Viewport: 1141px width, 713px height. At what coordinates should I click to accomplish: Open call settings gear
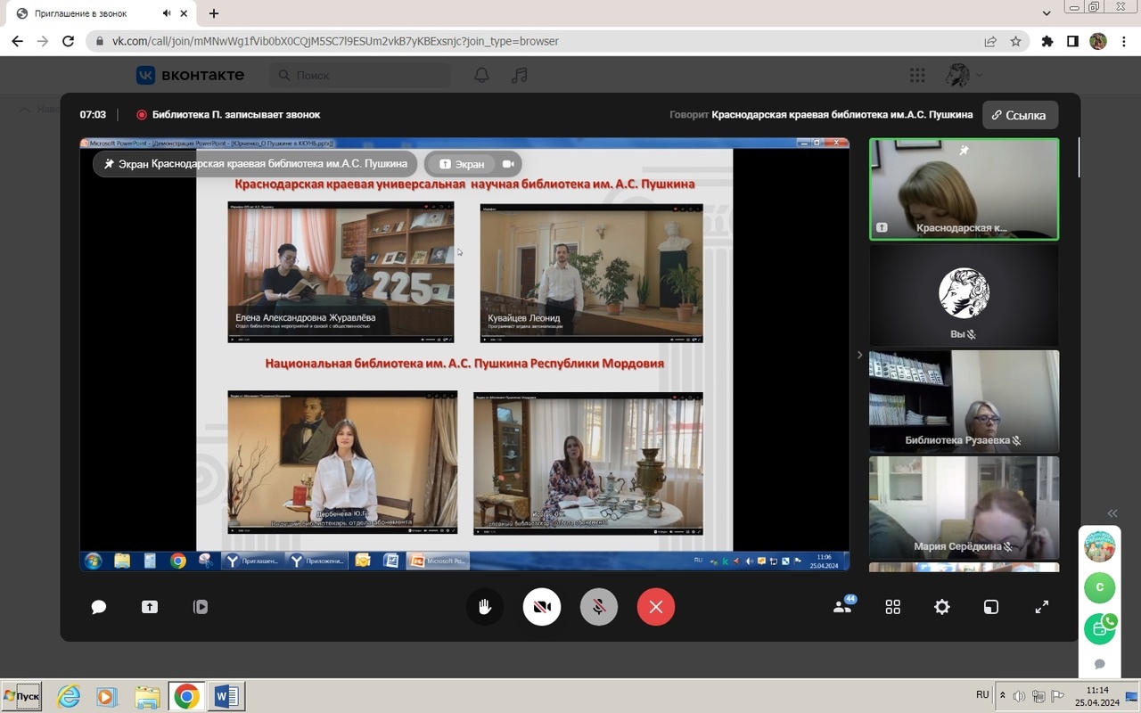(x=942, y=607)
